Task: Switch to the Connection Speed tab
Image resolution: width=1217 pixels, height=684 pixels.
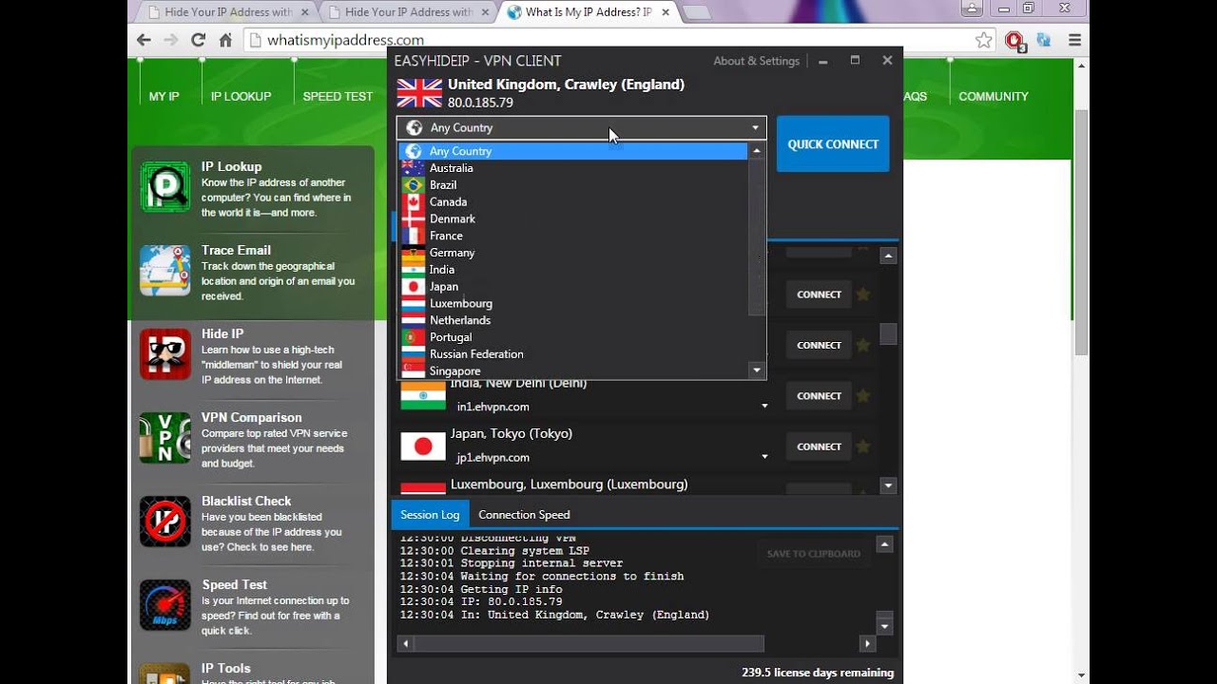Action: coord(524,515)
